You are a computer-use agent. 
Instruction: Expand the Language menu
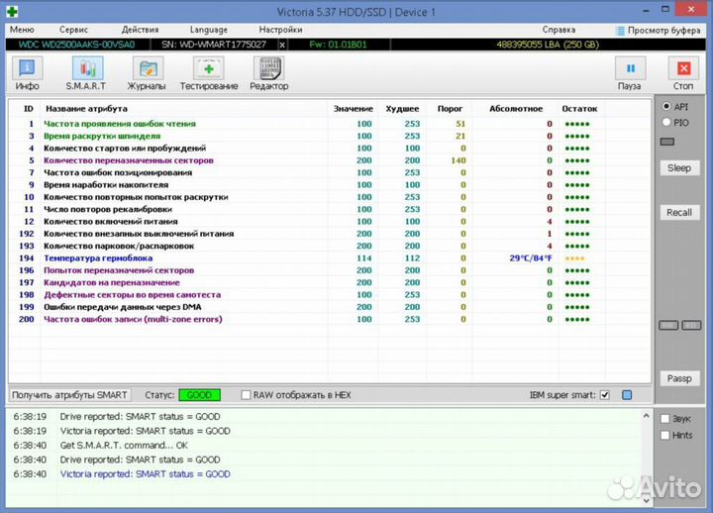(208, 30)
